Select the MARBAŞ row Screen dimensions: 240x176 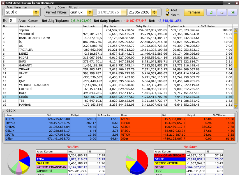pos(117,105)
